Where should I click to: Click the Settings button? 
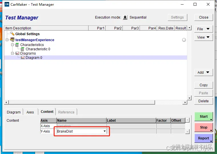(177, 17)
